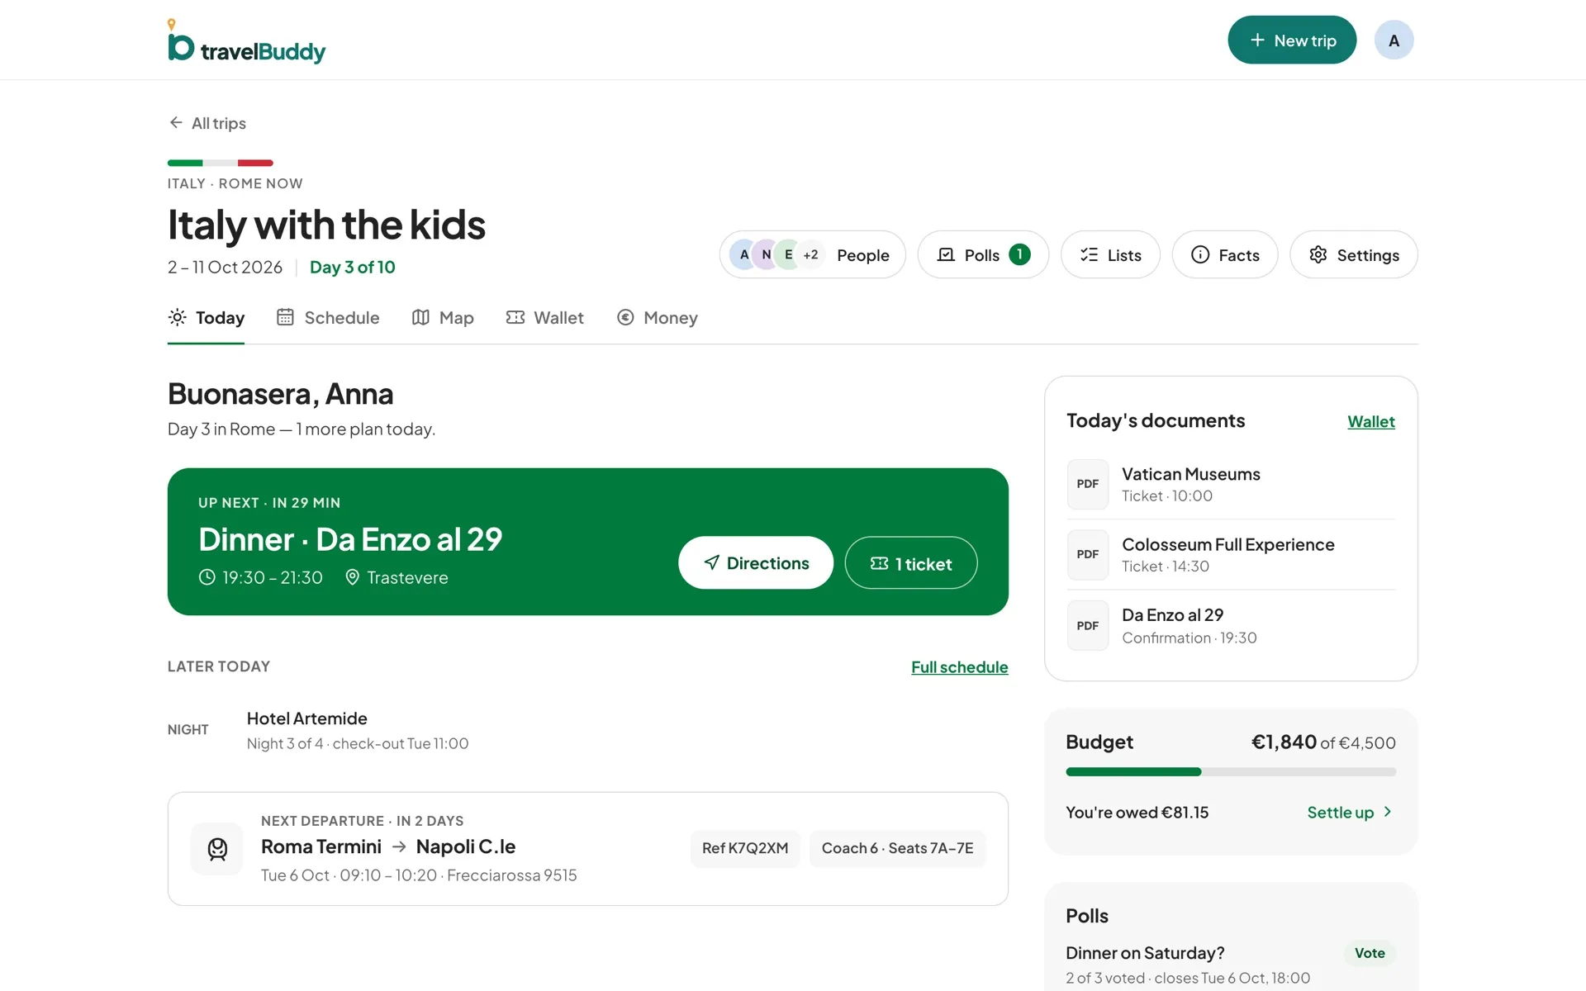Create a New trip
Screen dimensions: 1586x991
coord(1292,40)
